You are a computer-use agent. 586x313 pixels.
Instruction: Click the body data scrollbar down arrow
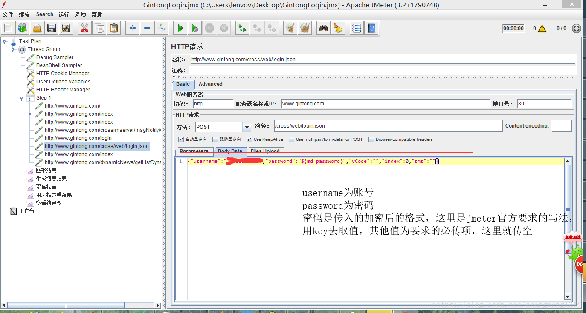(x=568, y=296)
